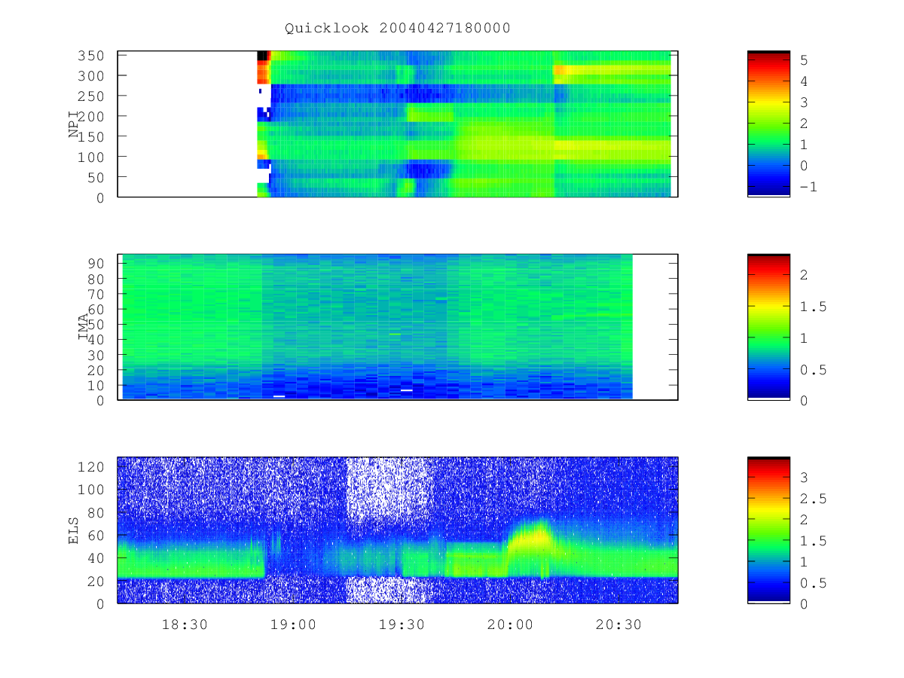The height and width of the screenshot is (678, 904).
Task: Click the 3 label on ELS colorbar
Action: 804,478
